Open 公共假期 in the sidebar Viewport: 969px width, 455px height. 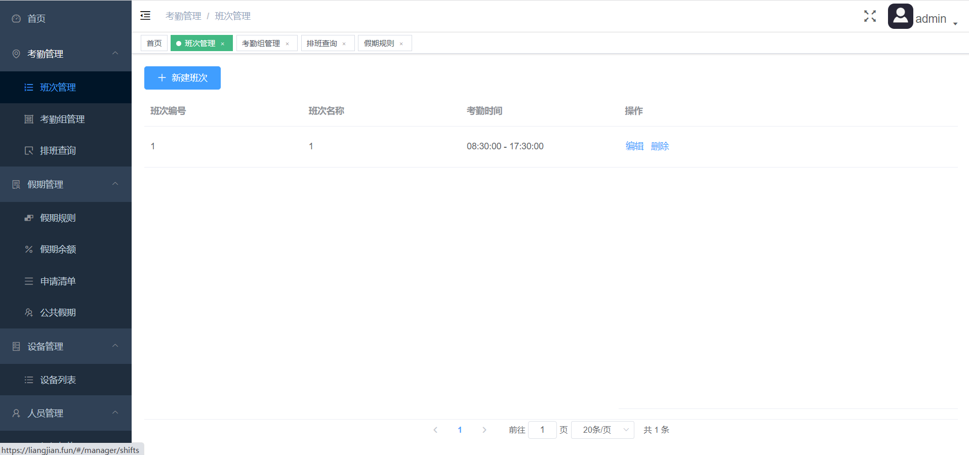(x=66, y=312)
